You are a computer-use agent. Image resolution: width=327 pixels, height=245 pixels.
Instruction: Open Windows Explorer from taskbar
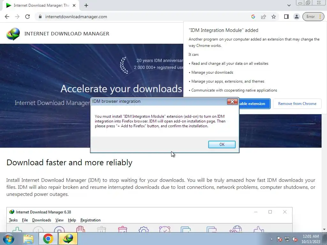[28, 239]
